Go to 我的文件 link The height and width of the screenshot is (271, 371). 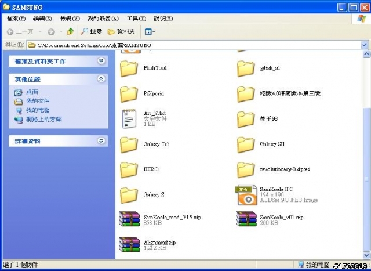38,101
